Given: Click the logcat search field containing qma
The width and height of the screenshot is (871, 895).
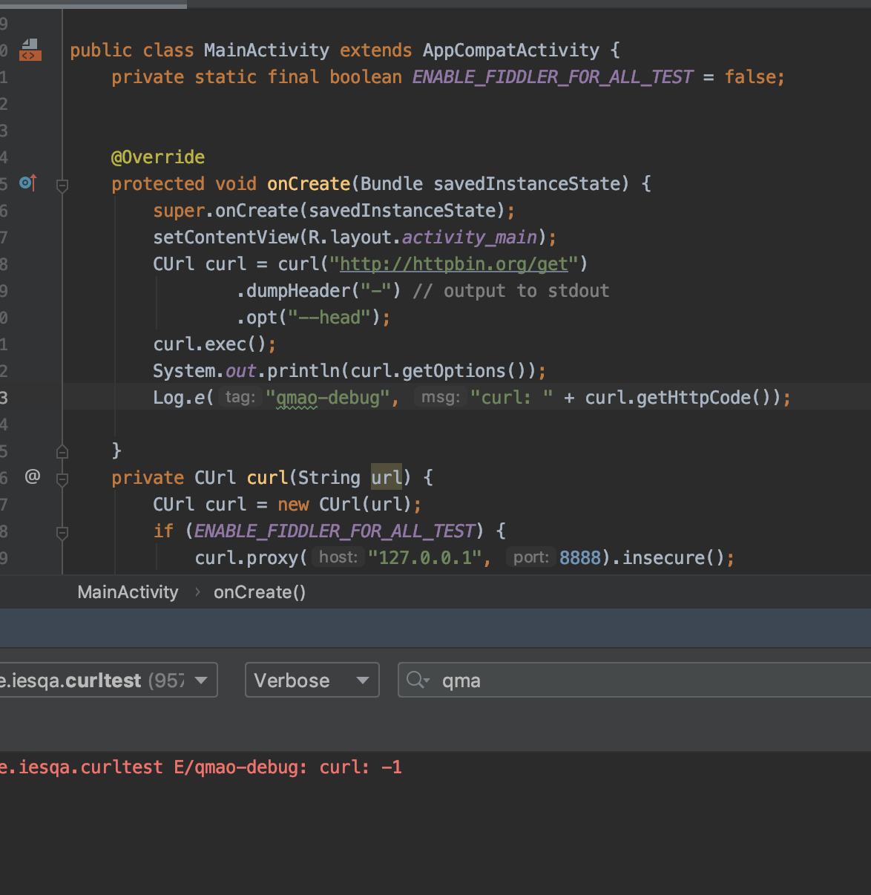Looking at the screenshot, I should pyautogui.click(x=634, y=680).
